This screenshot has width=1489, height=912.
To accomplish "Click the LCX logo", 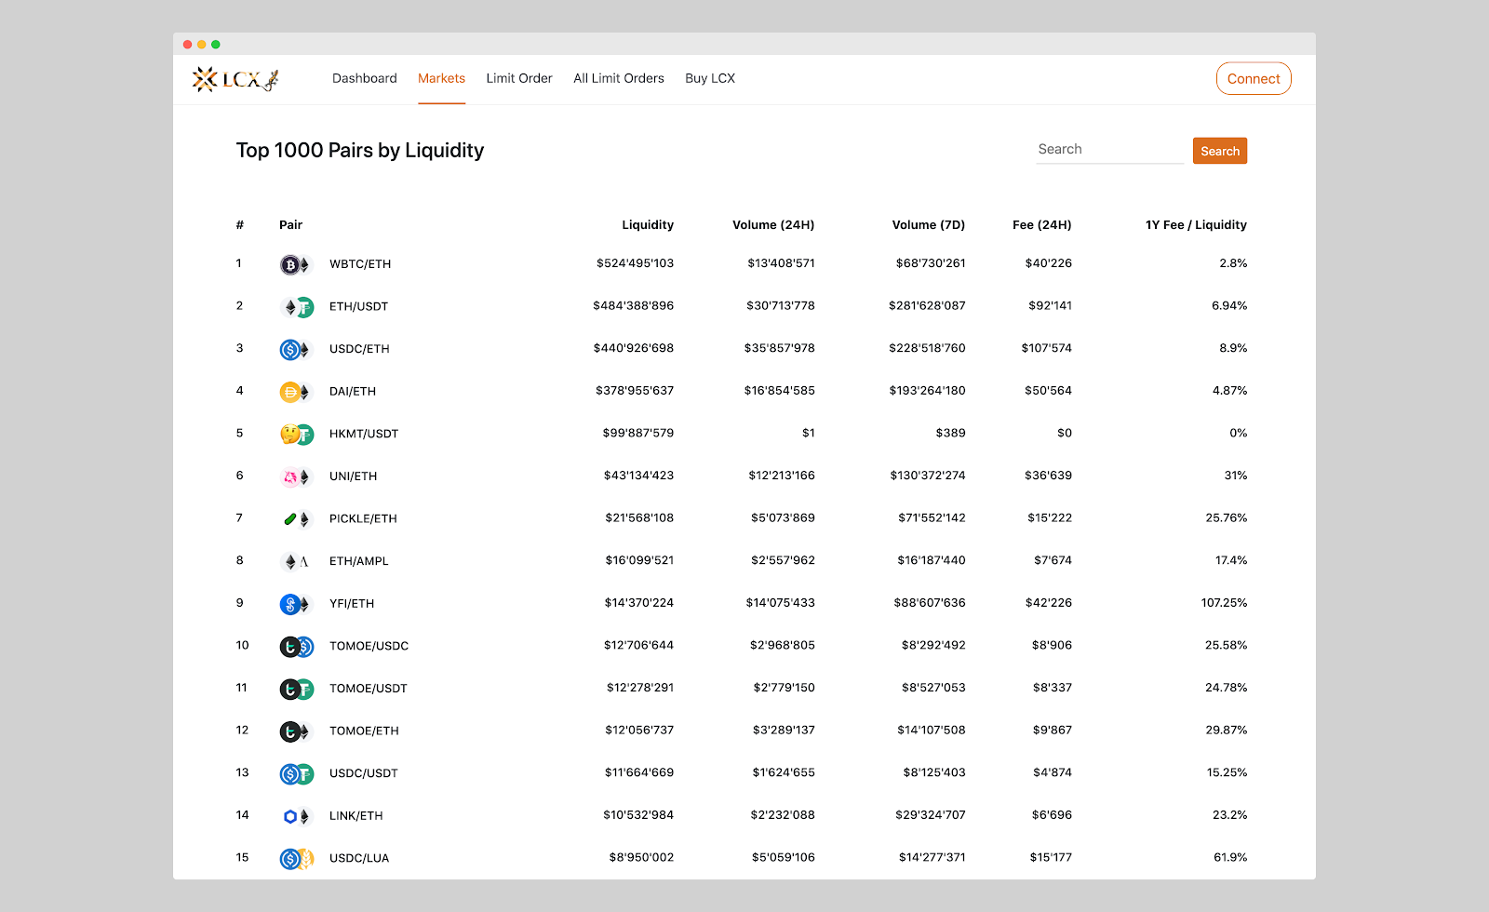I will pos(235,79).
